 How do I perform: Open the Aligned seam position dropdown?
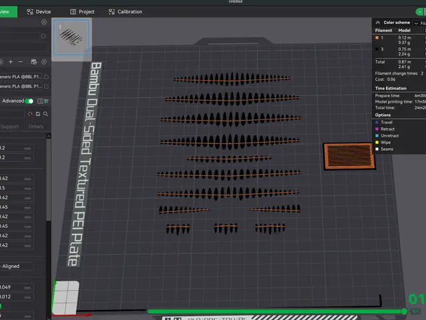(17, 266)
